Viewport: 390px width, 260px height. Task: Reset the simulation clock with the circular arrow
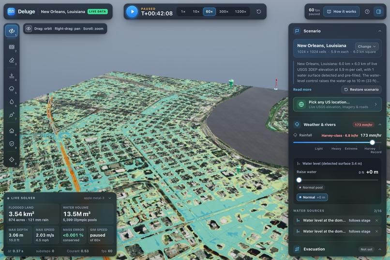[x=259, y=12]
